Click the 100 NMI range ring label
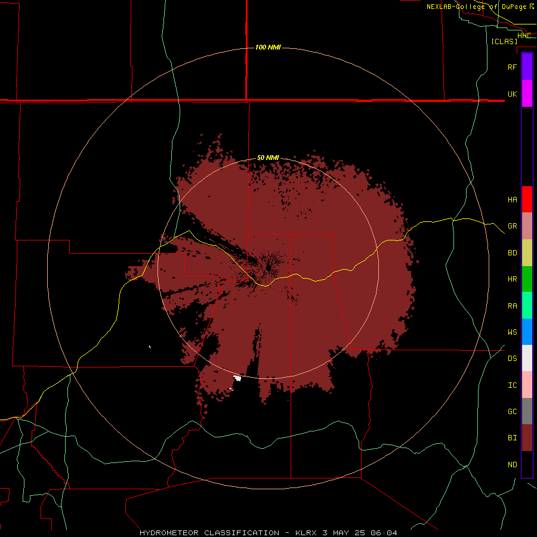 pos(268,47)
